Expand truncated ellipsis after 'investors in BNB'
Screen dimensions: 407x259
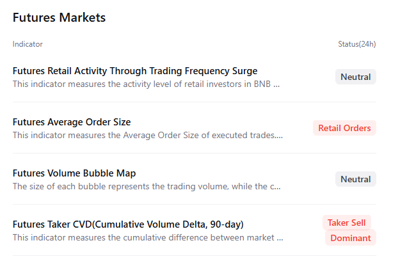pyautogui.click(x=276, y=84)
